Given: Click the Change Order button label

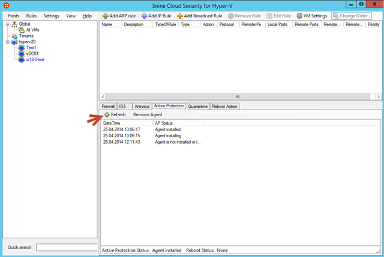Looking at the screenshot, I should pos(353,16).
